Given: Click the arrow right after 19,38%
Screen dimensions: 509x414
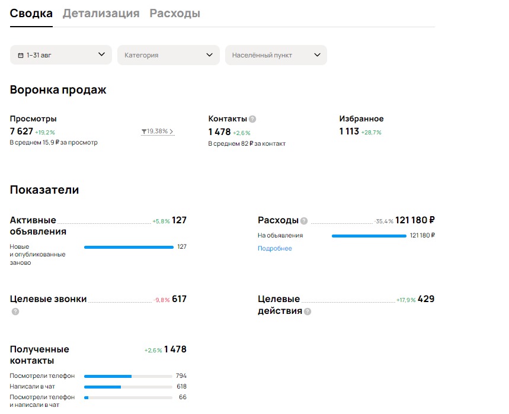Looking at the screenshot, I should coord(172,131).
